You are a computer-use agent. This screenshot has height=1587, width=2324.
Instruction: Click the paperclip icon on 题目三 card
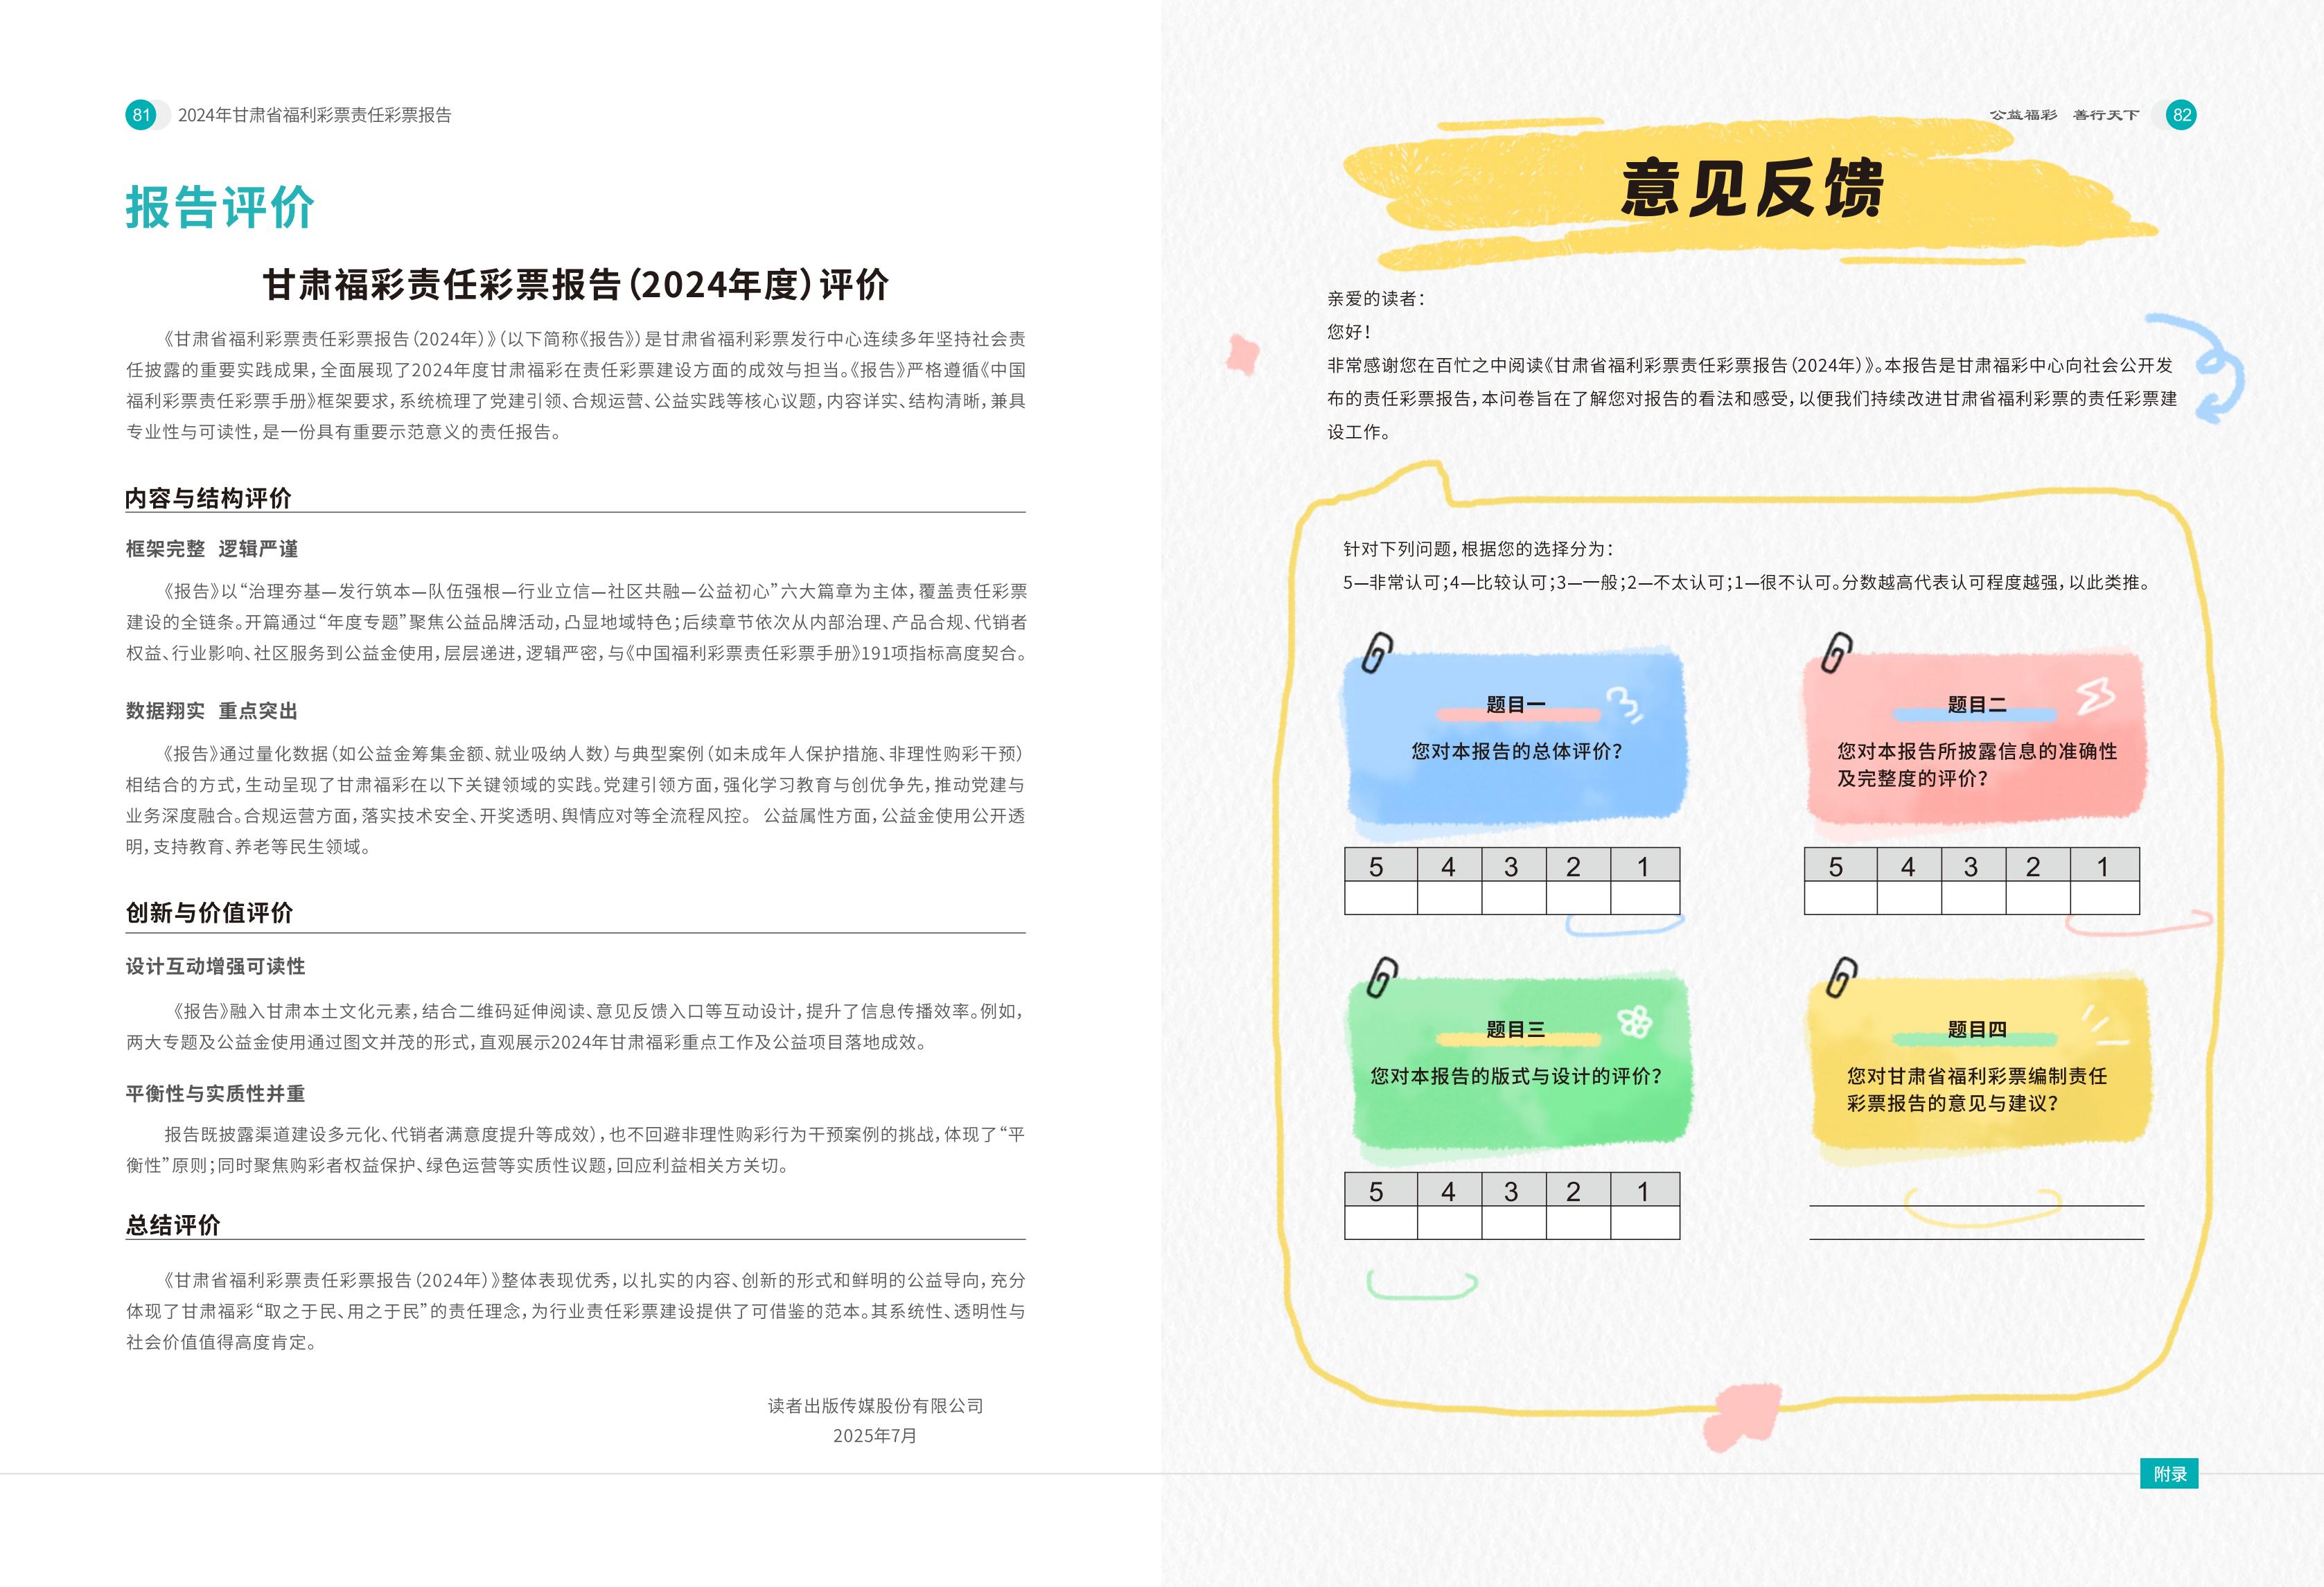1382,977
